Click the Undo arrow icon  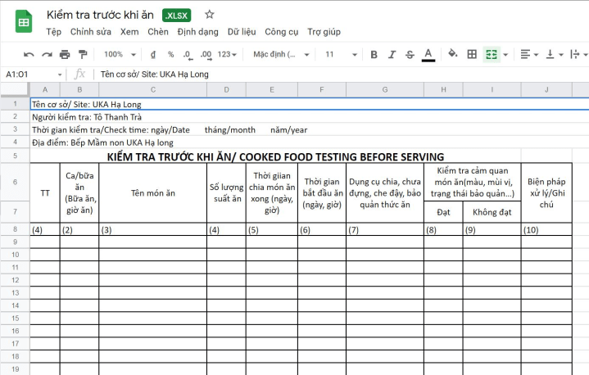(29, 55)
